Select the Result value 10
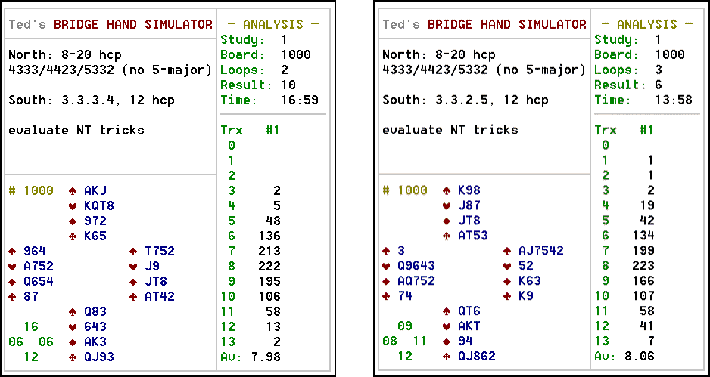Screen dimensions: 710x377 tap(288, 85)
